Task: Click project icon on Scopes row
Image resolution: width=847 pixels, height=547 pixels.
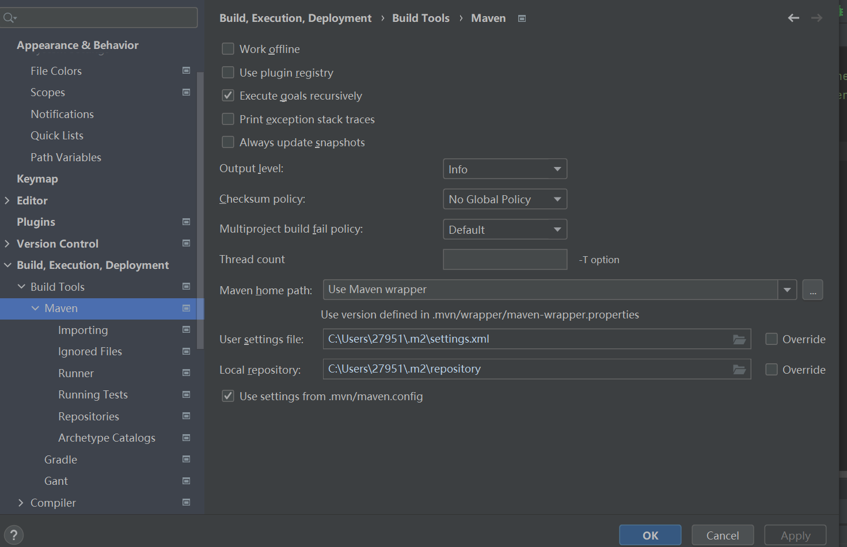Action: coord(186,92)
